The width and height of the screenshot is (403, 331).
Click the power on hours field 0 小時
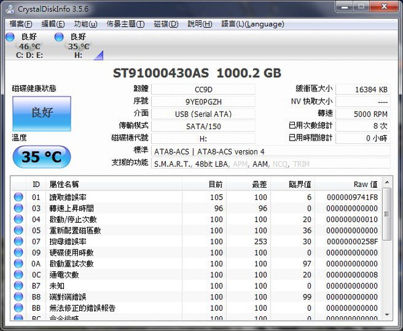(x=363, y=139)
